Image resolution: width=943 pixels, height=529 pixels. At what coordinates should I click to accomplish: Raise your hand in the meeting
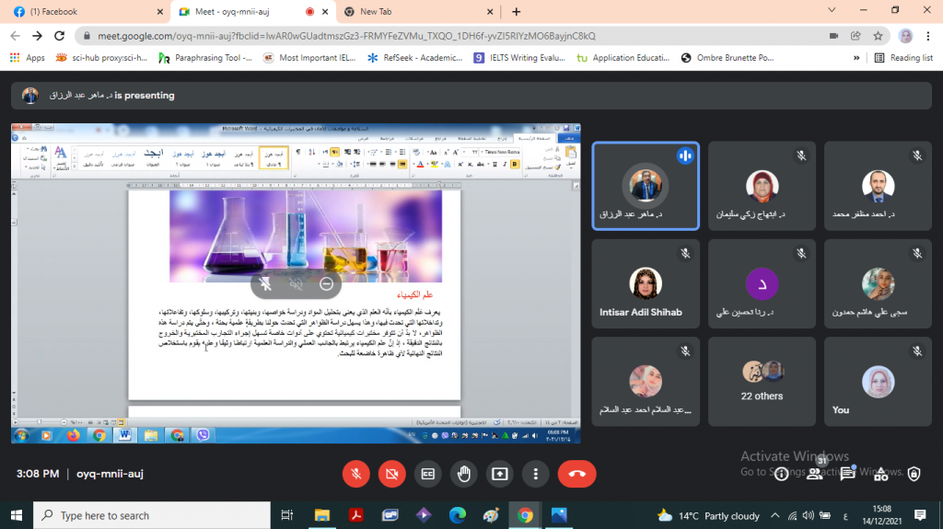click(463, 474)
